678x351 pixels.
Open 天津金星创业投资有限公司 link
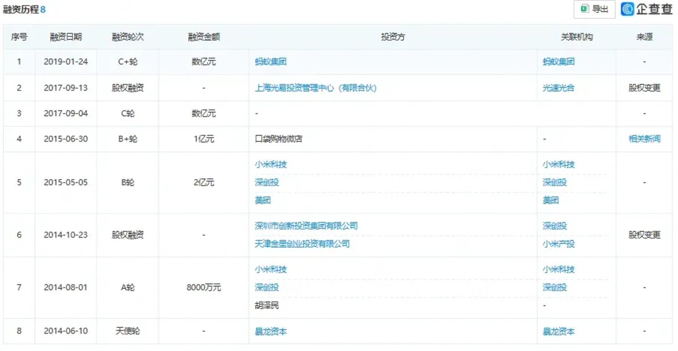(302, 244)
